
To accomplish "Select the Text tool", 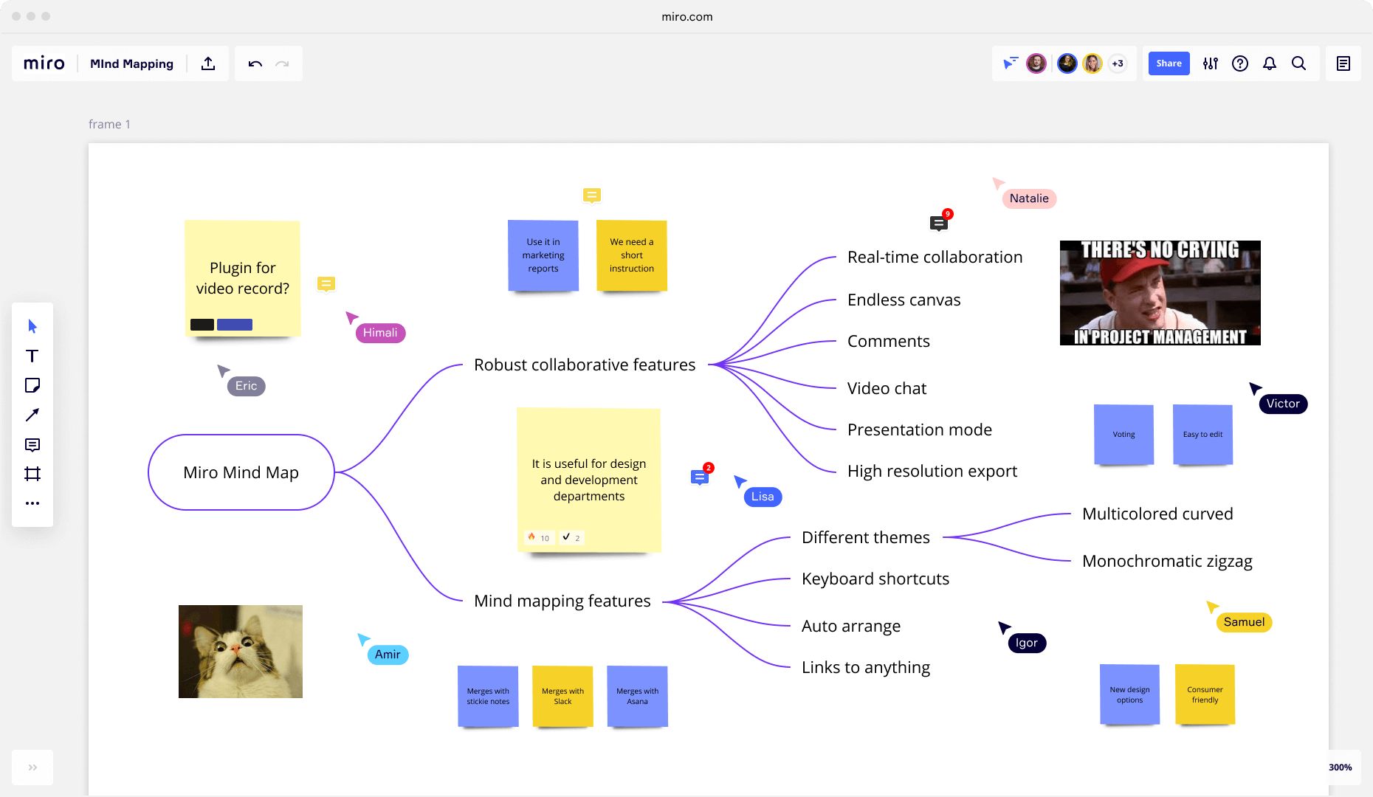I will pos(32,356).
